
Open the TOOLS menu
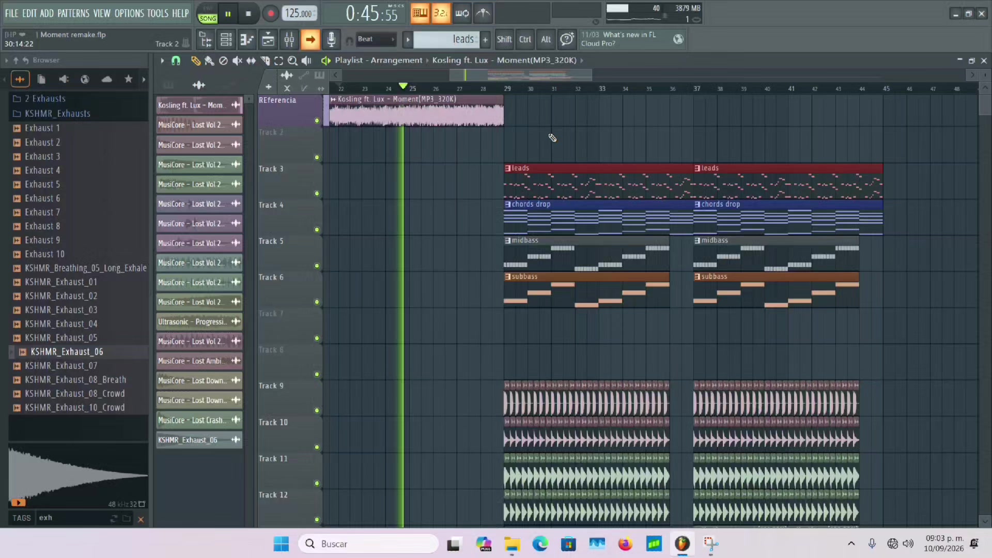pyautogui.click(x=158, y=13)
